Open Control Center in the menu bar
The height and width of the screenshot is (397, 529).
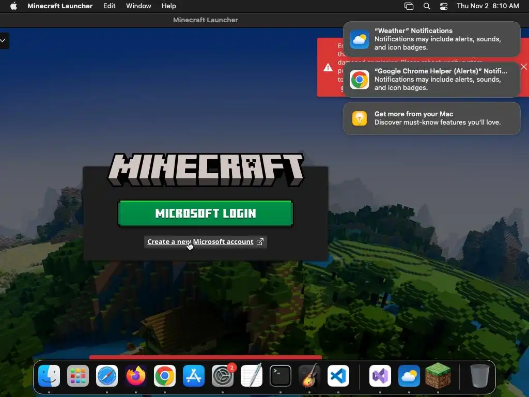click(x=444, y=6)
